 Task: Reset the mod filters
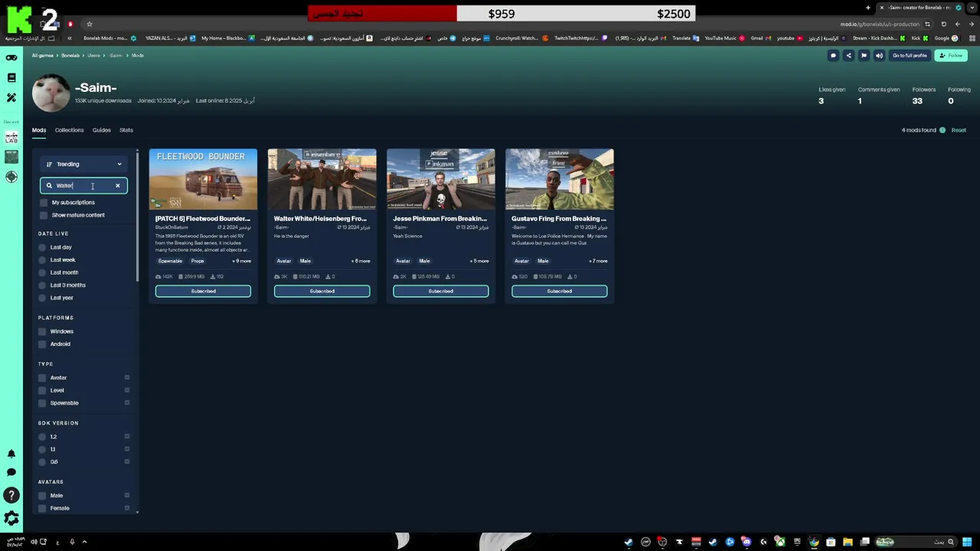click(x=959, y=130)
